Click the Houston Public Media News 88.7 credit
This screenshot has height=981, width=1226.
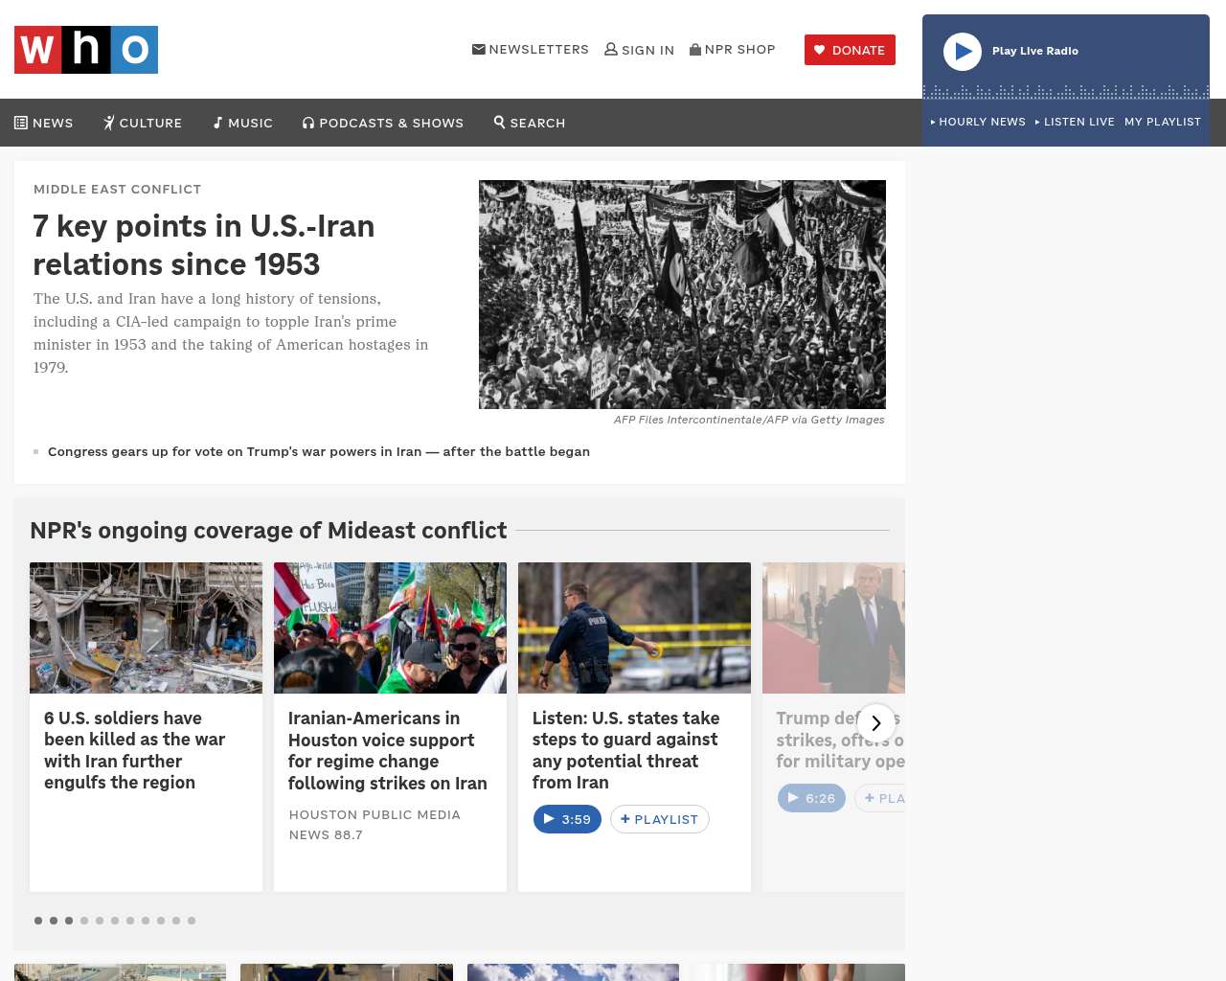click(375, 825)
